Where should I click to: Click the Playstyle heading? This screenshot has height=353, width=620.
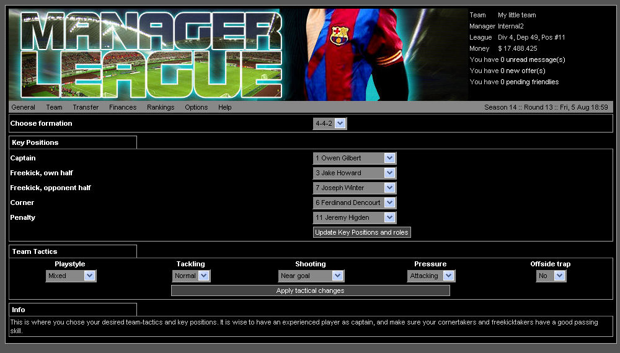point(70,264)
